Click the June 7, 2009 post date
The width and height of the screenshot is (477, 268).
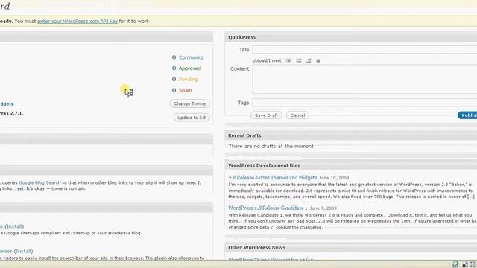[x=323, y=208]
